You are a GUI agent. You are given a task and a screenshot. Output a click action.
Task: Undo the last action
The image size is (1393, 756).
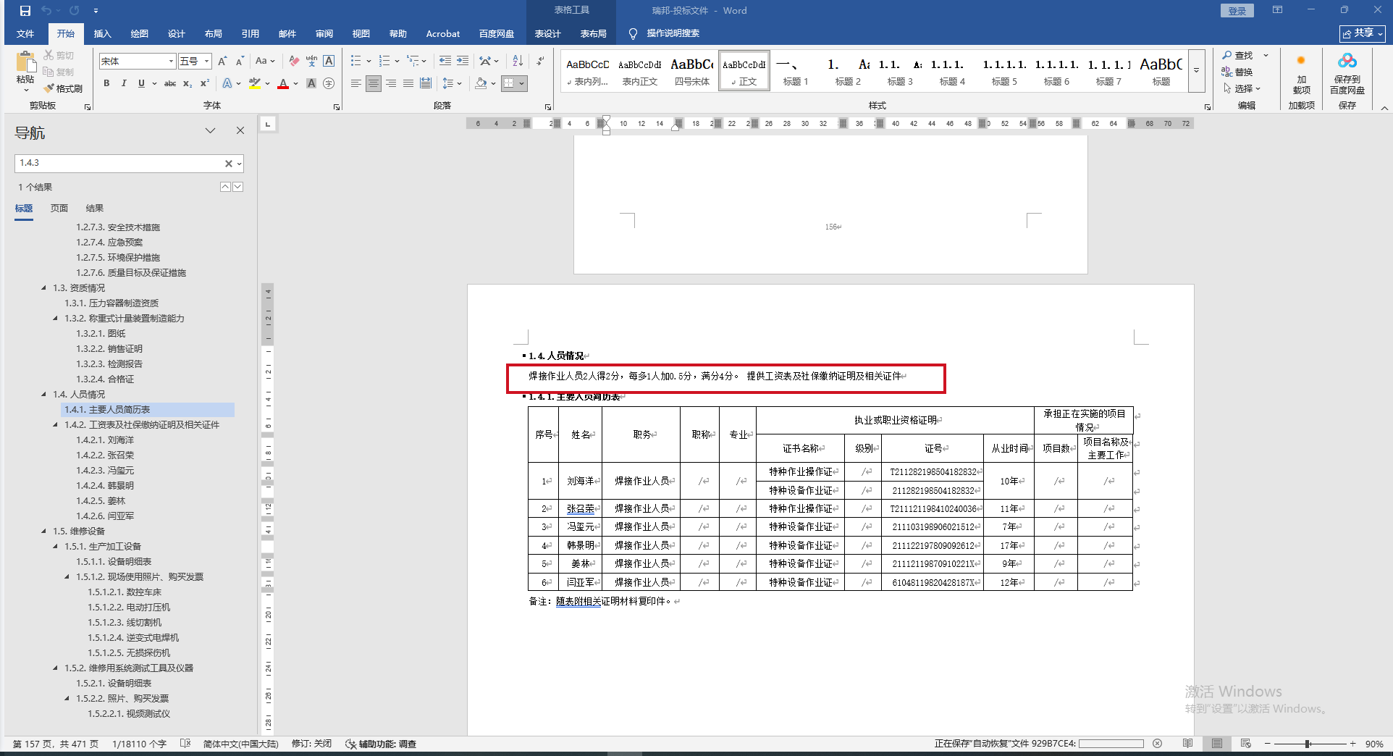pos(46,11)
